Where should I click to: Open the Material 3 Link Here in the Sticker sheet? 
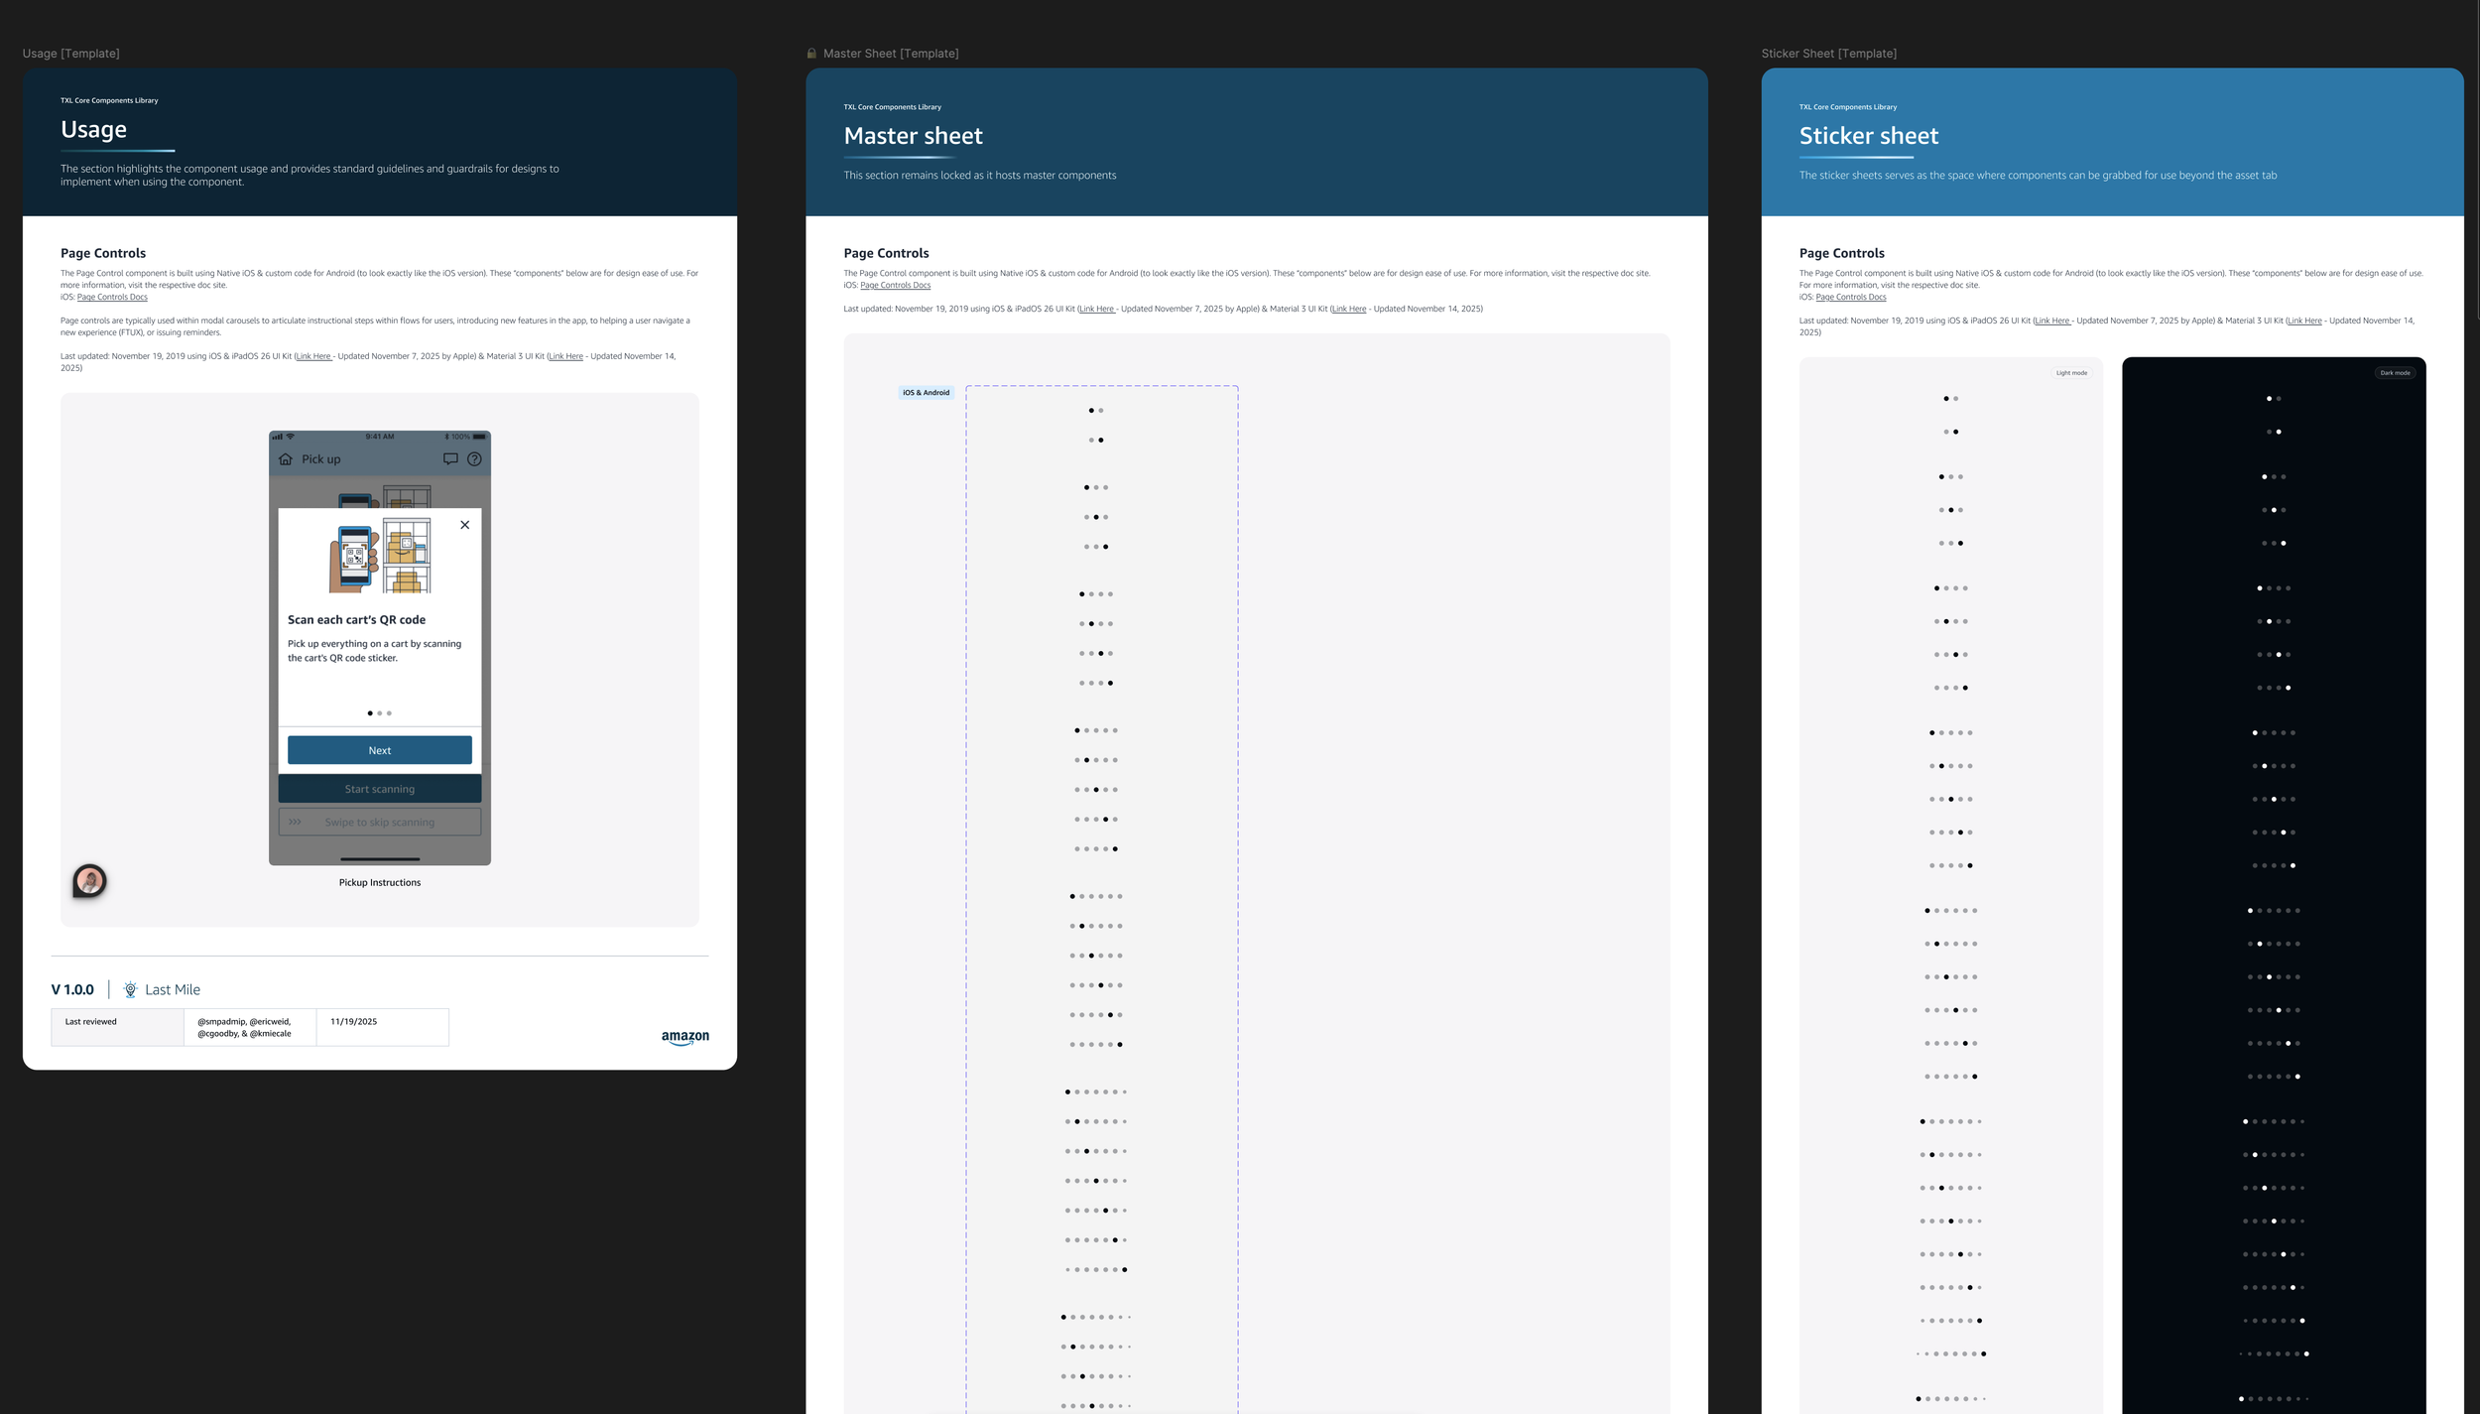click(x=2304, y=321)
